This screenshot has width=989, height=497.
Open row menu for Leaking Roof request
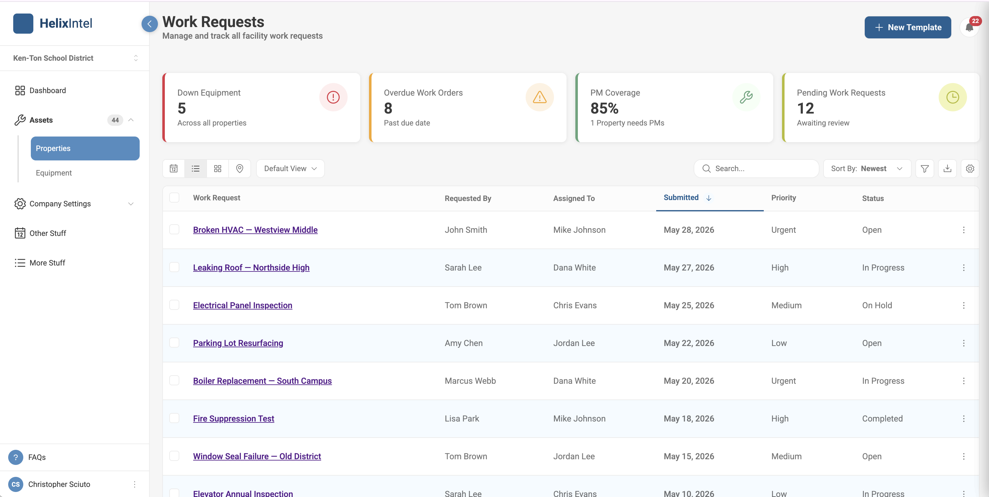click(964, 267)
